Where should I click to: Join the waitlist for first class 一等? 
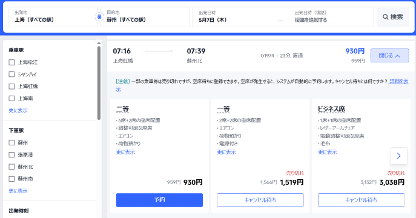click(x=260, y=200)
